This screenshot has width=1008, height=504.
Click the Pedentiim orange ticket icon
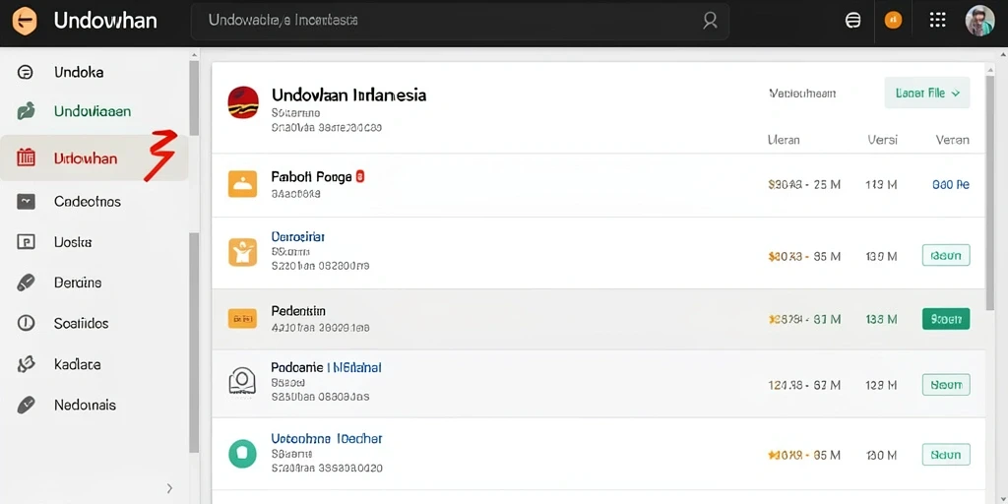point(242,318)
